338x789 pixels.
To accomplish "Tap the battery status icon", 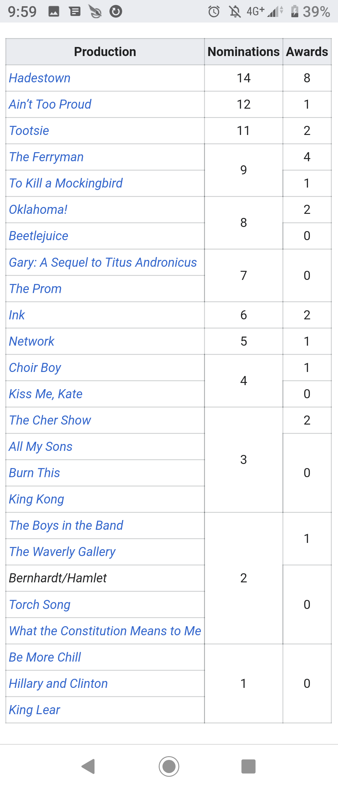I will [x=295, y=11].
